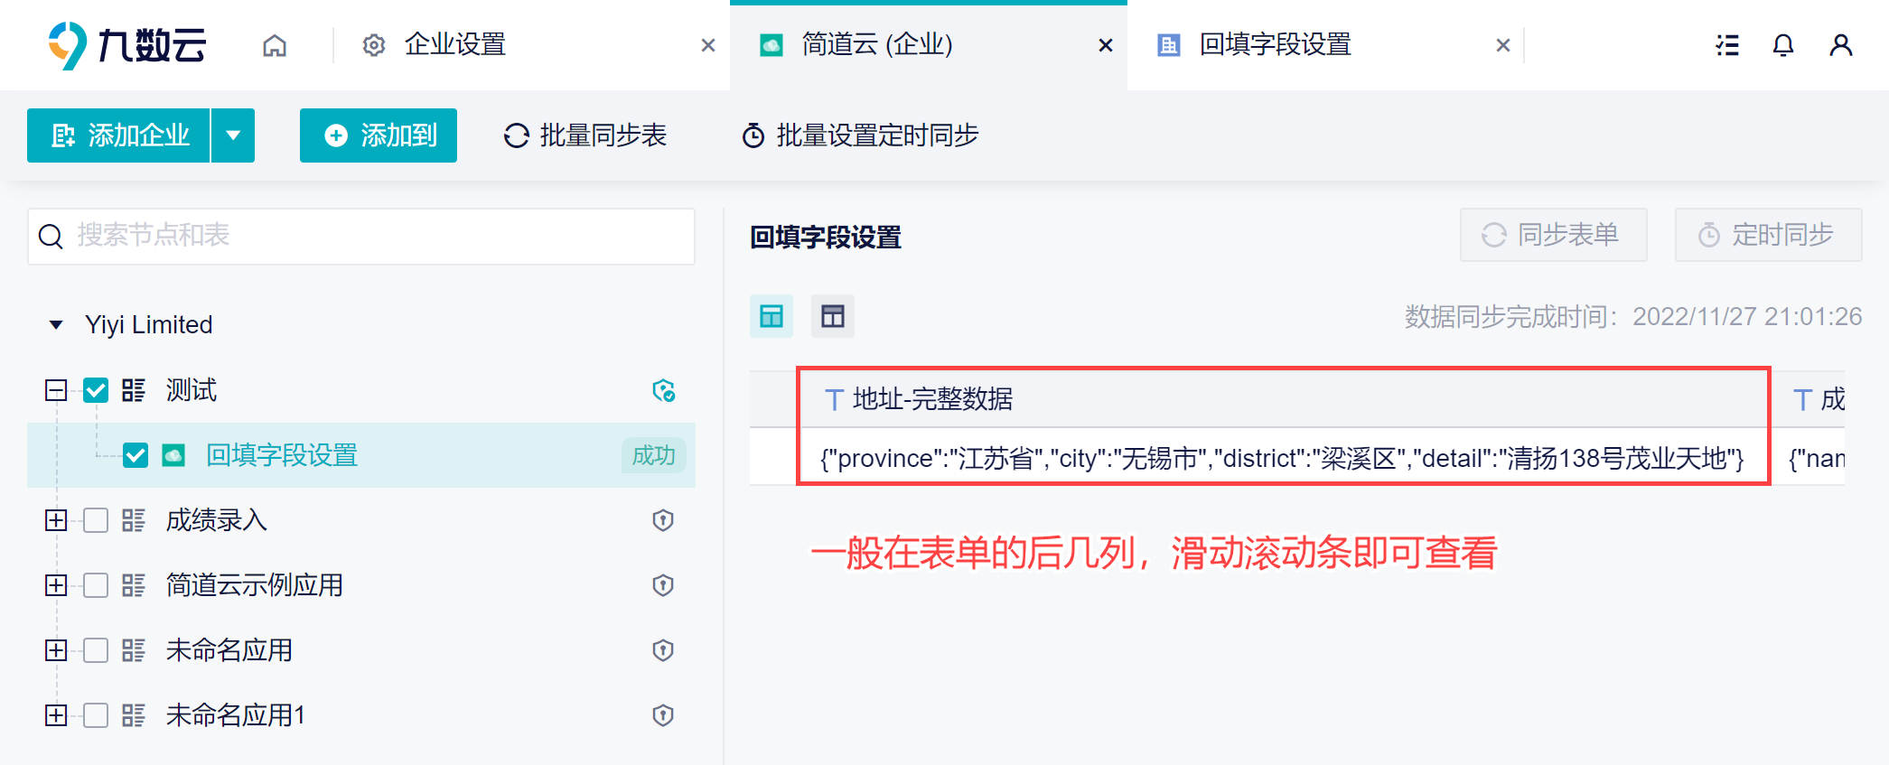
Task: Open the 添加企业 dropdown arrow
Action: tap(233, 135)
